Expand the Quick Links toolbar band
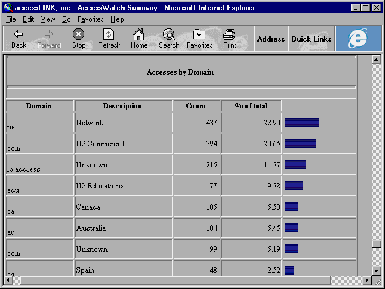This screenshot has height=289, width=385. (312, 39)
